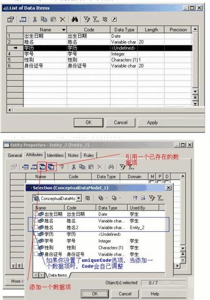The height and width of the screenshot is (300, 210).
Task: Click Domain column header in Entity Properties
Action: 134,177
